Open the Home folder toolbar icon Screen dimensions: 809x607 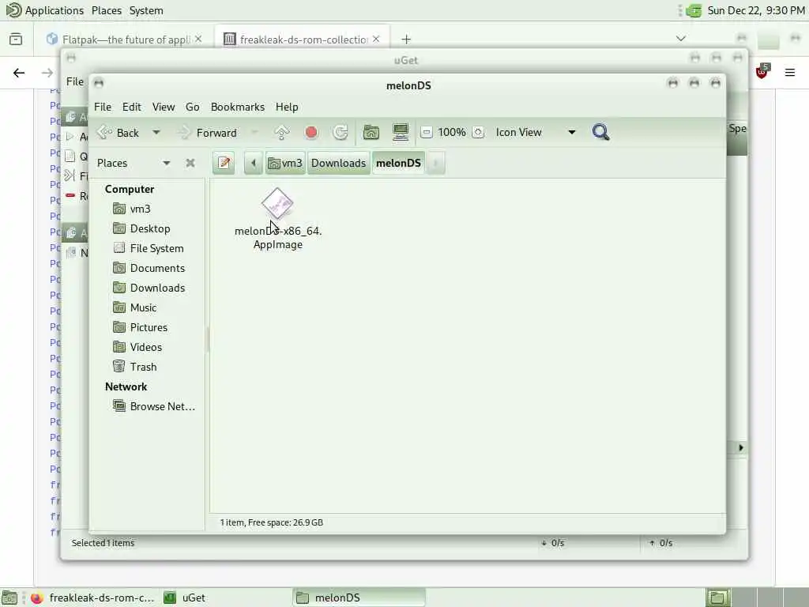371,133
